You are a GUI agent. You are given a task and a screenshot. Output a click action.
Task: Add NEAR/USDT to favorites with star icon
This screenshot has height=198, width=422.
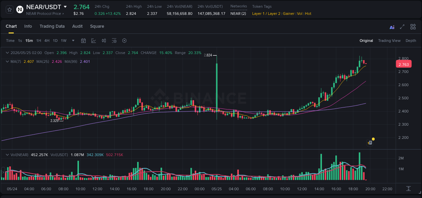[x=10, y=9]
